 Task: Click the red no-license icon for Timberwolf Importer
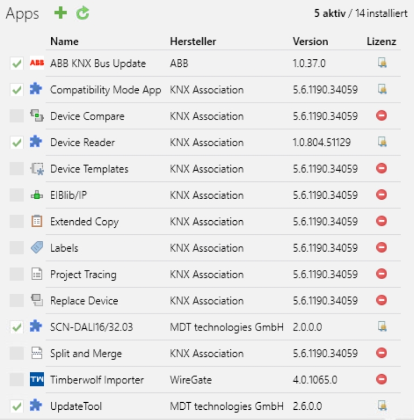tap(381, 380)
